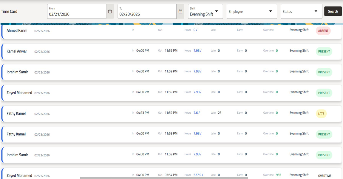Open the From date calendar picker
Viewport: 343px width, 179px height.
[110, 11]
